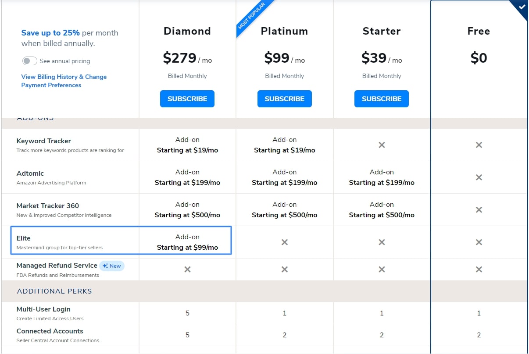Click Elite X mark under Free

479,242
